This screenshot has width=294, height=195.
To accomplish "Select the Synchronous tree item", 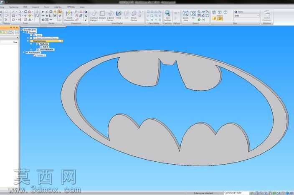I will click(46, 41).
